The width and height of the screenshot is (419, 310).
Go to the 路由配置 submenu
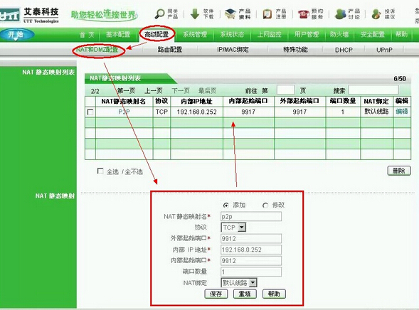click(x=170, y=50)
